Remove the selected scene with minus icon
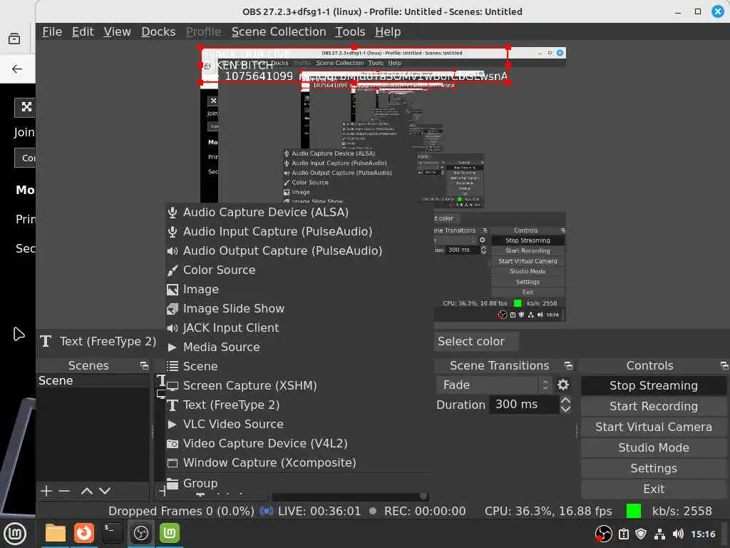Screen dimensions: 730x548 tap(64, 491)
